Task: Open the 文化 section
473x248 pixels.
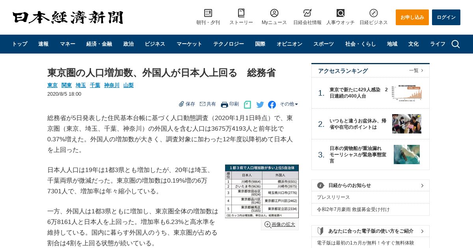Action: (x=413, y=44)
